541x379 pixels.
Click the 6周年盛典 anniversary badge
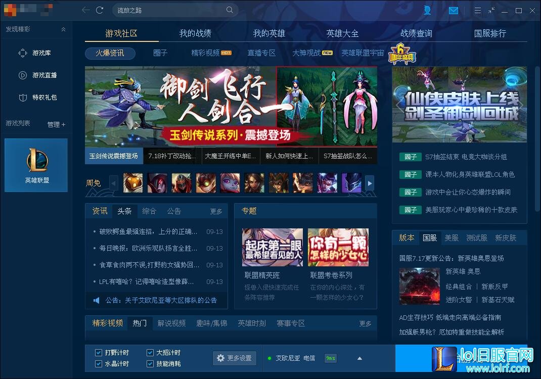click(401, 54)
